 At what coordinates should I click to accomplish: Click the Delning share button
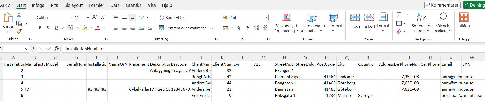(x=474, y=5)
